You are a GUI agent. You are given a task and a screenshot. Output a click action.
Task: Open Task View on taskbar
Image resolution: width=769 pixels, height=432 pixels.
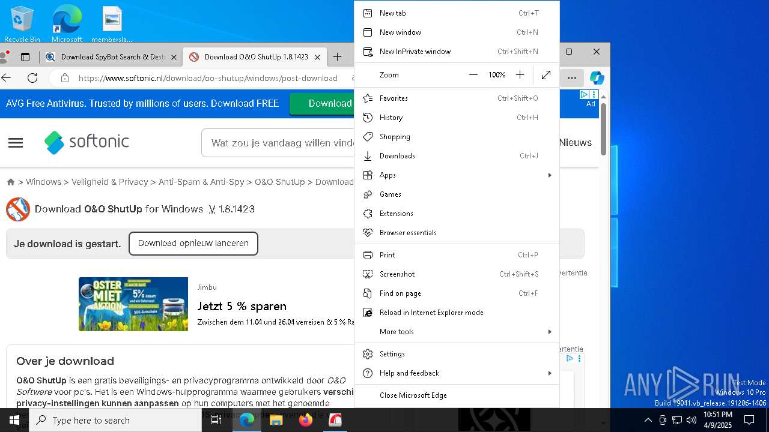216,420
